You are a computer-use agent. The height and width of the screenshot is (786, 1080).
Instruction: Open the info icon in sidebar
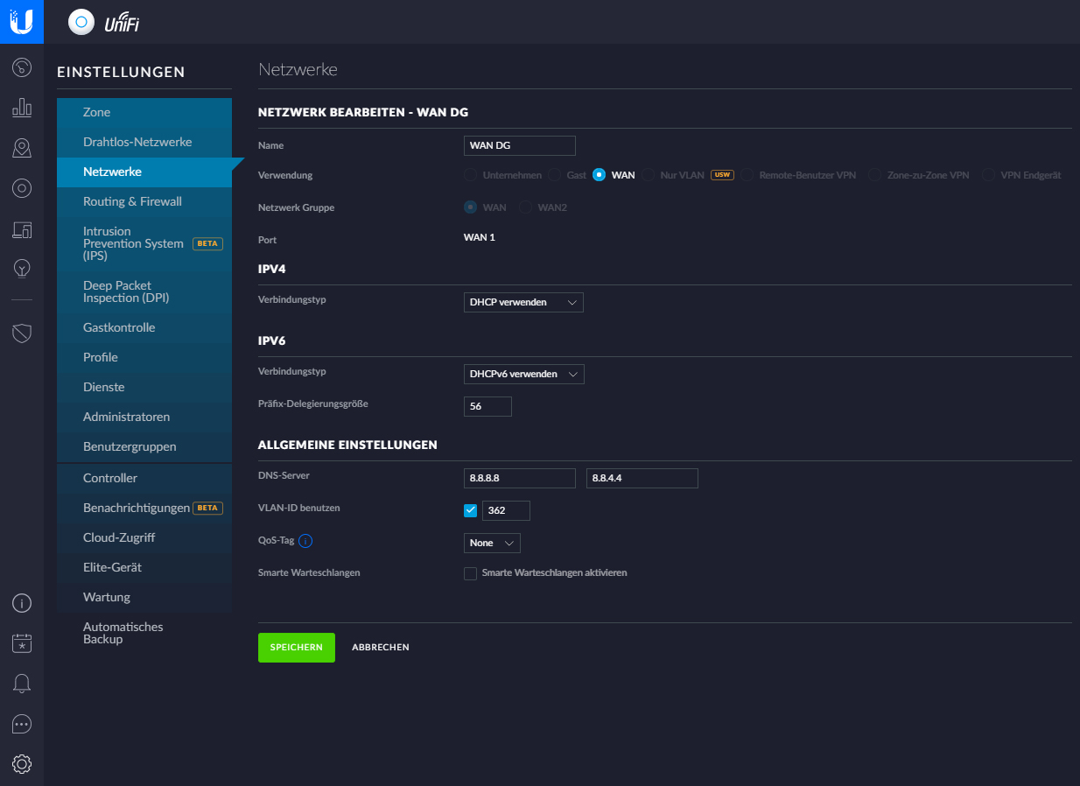point(22,603)
